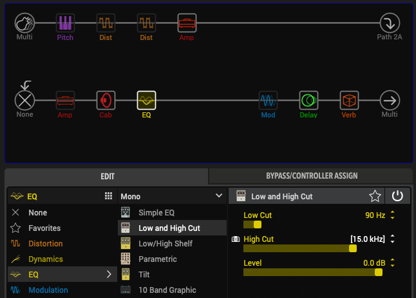Viewport: 416px width, 298px height.
Task: Select the Mod block icon
Action: 269,100
